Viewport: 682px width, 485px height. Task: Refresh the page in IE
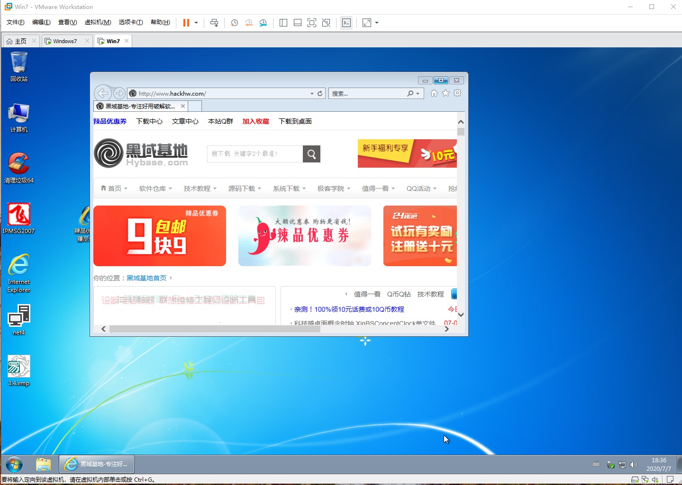(320, 94)
